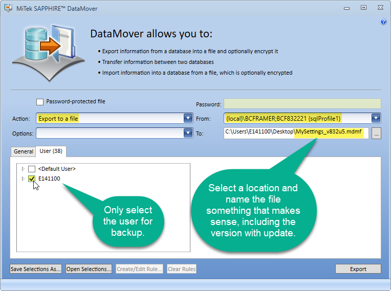Click the Open Selections... button

click(x=89, y=269)
